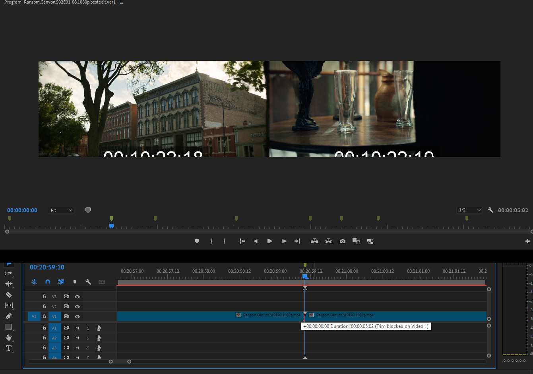
Task: Click Add Marker in the Program monitor transport bar
Action: (x=197, y=241)
